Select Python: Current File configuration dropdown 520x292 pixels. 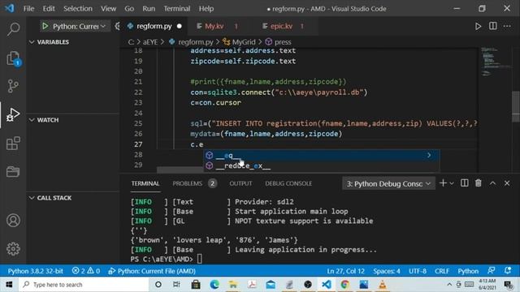pos(76,26)
